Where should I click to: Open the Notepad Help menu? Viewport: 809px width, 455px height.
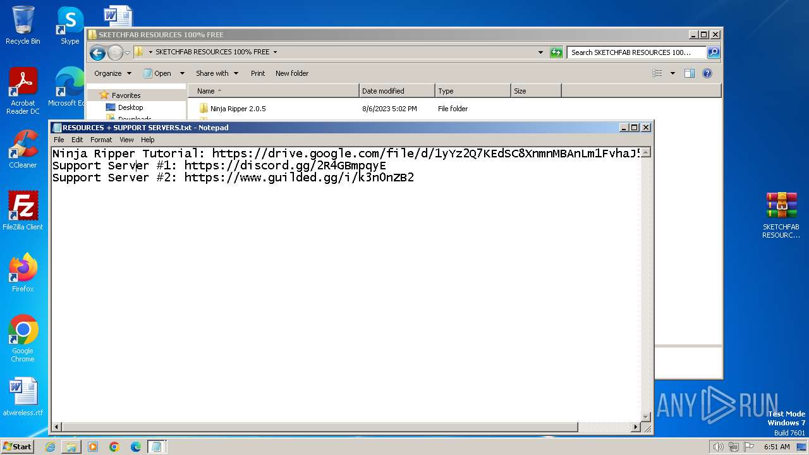click(147, 140)
